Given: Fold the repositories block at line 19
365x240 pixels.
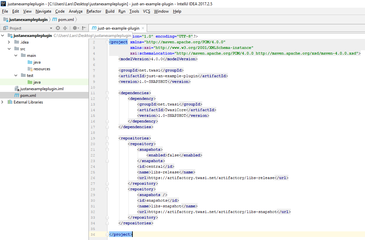Looking at the screenshot, I should [107, 138].
